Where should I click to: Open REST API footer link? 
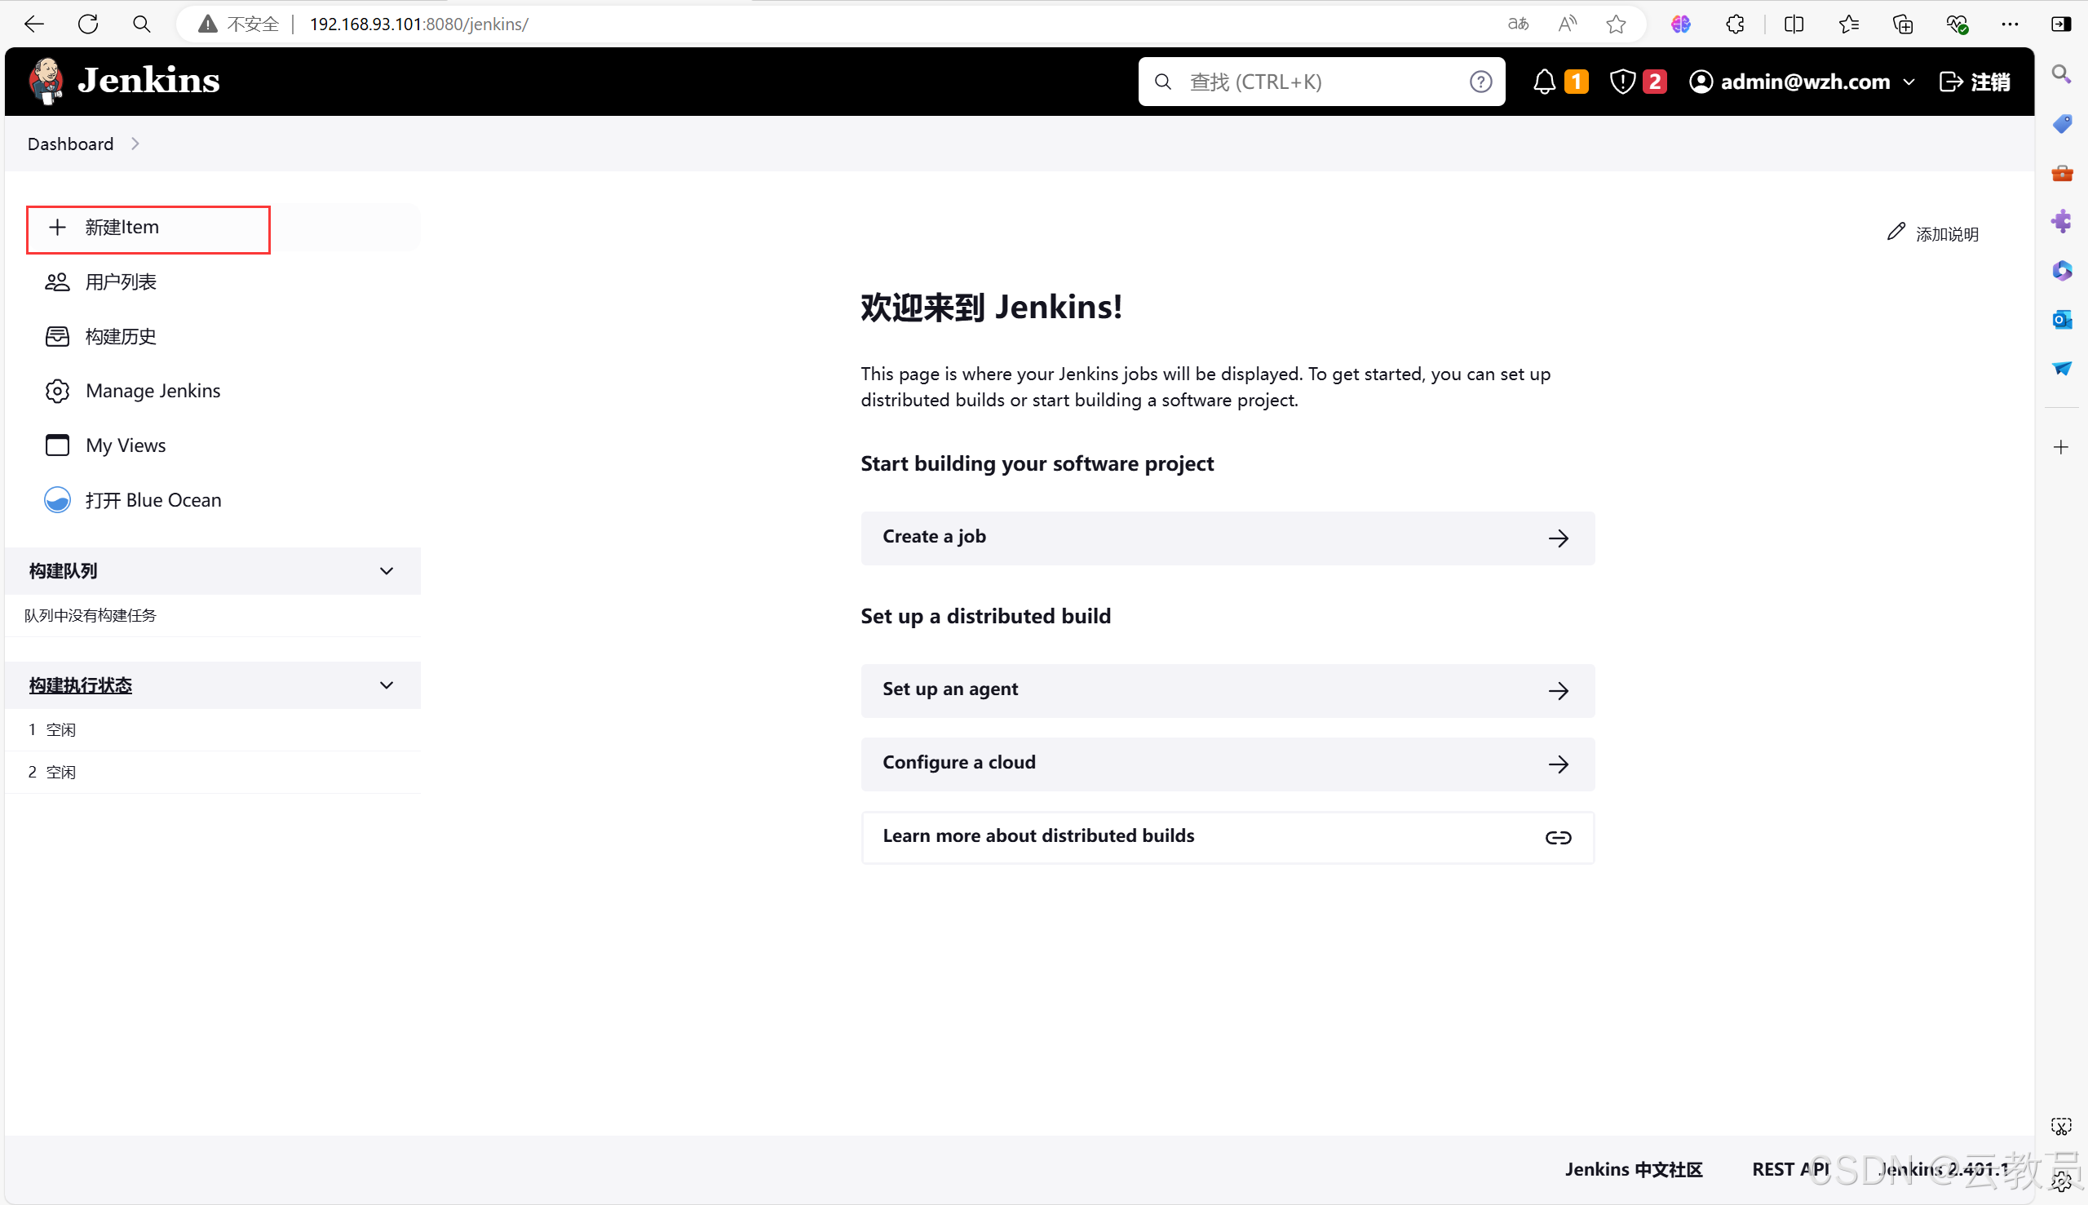[1790, 1169]
